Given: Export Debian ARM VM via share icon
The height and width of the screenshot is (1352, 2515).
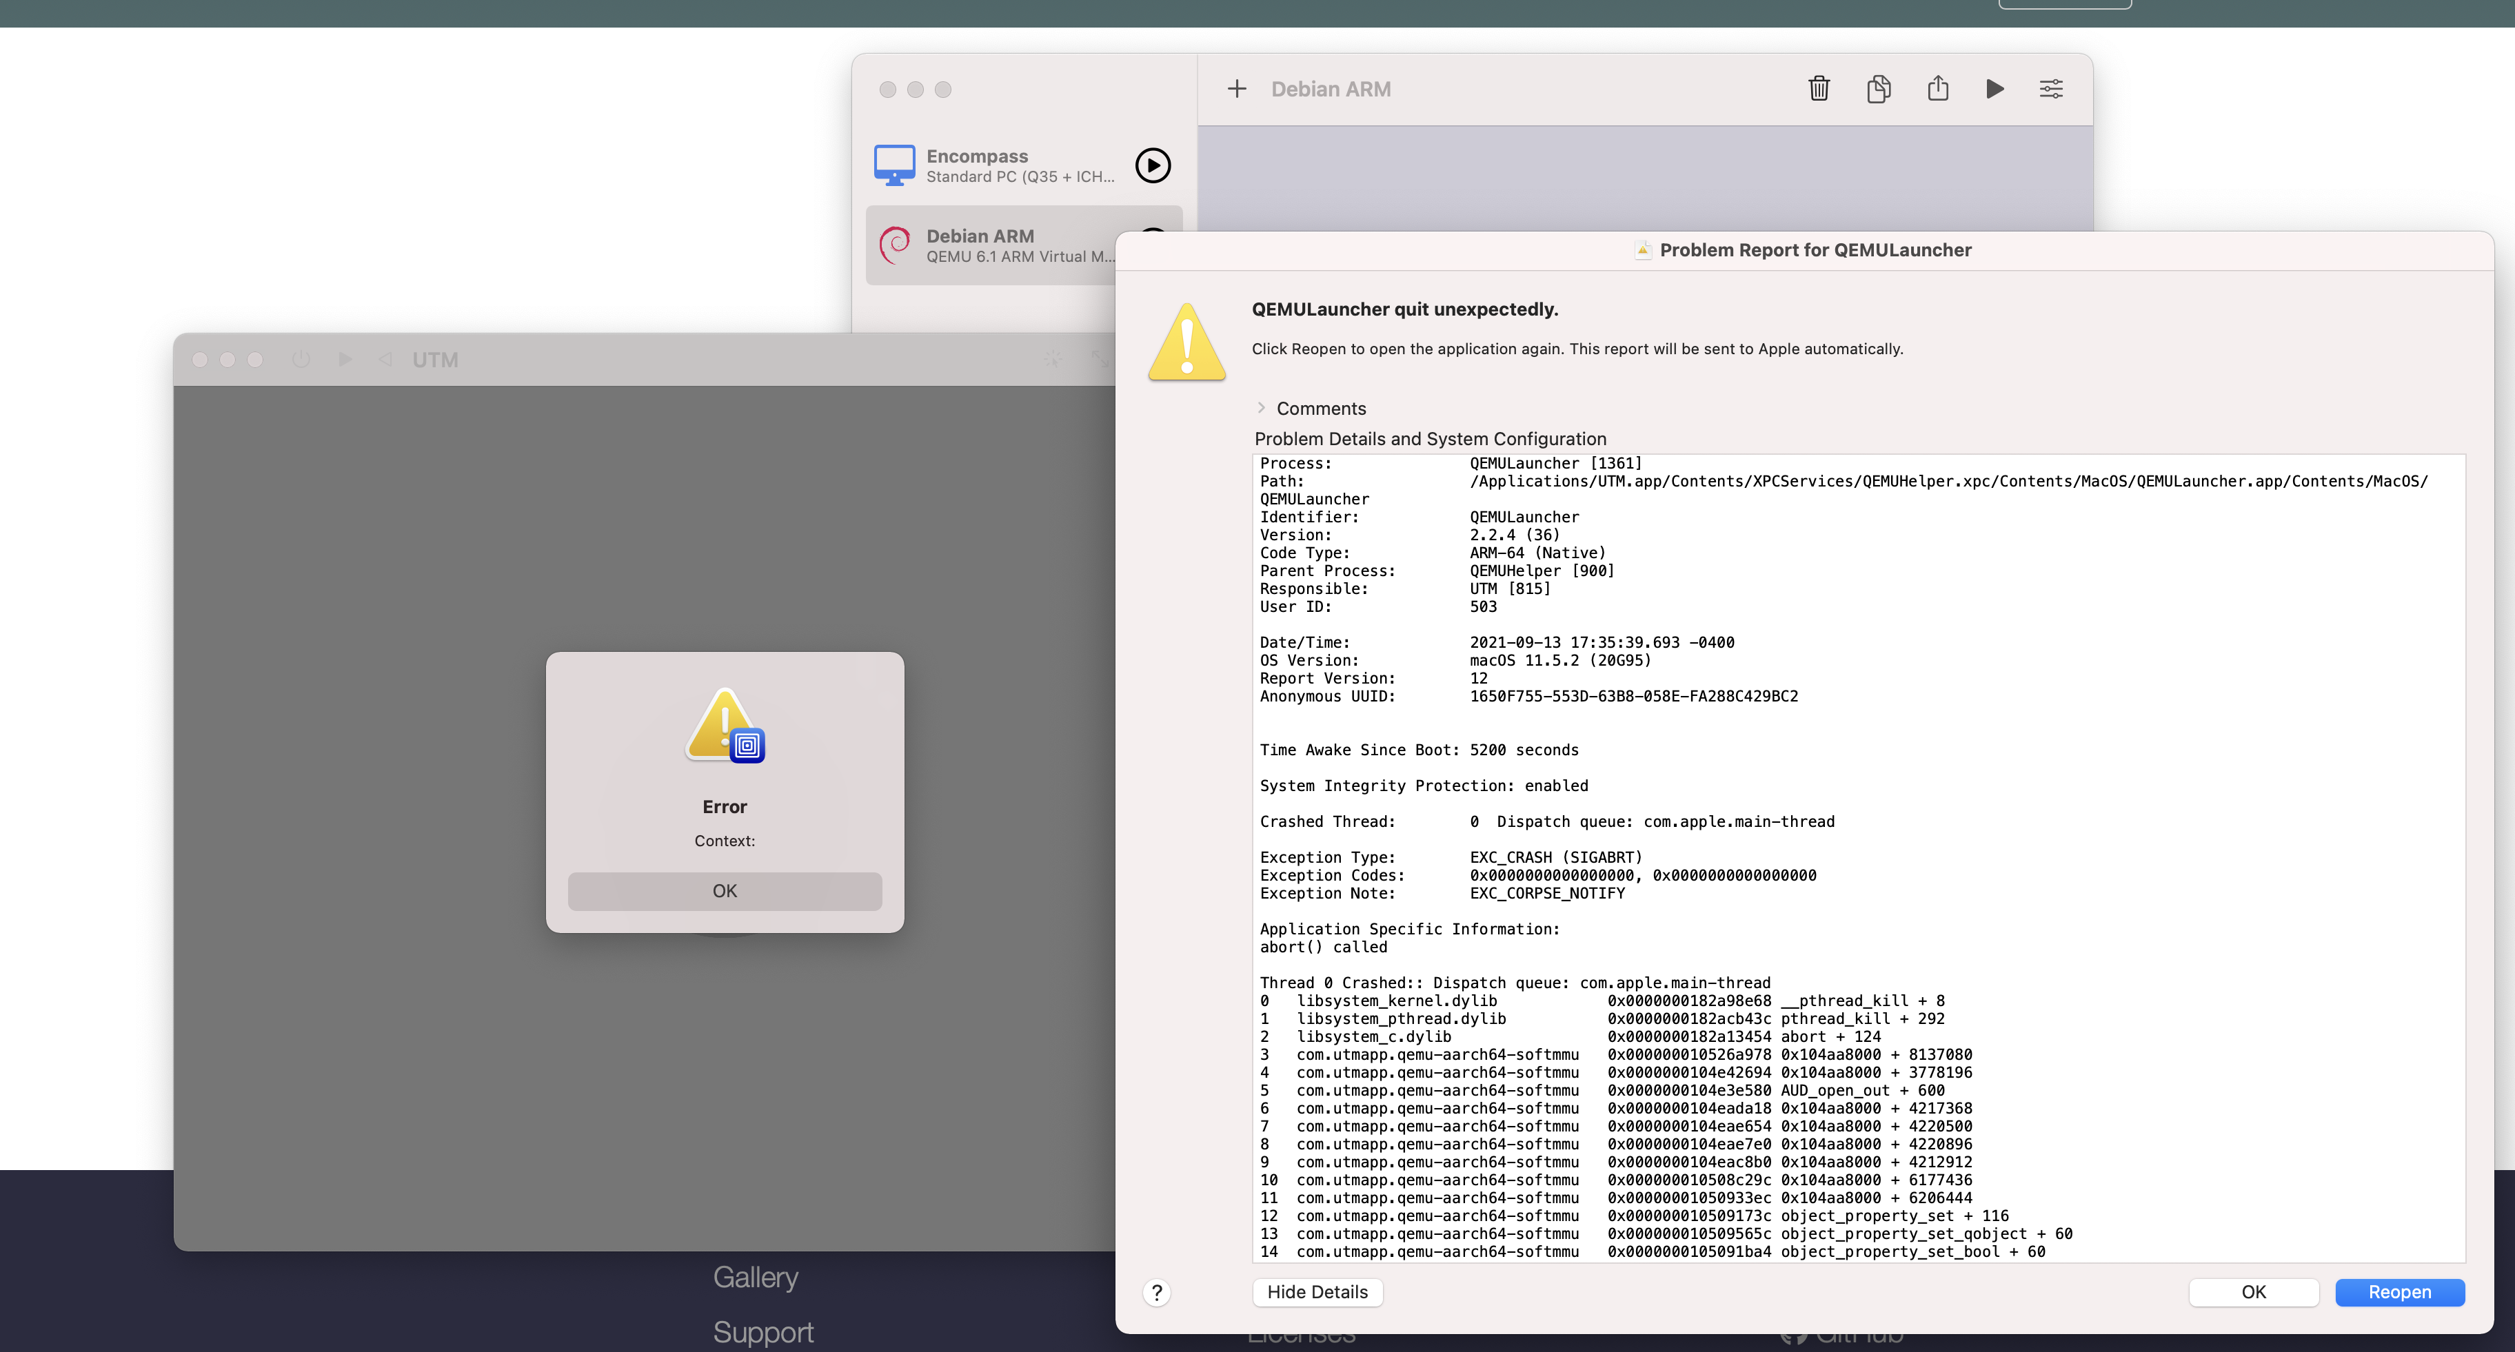Looking at the screenshot, I should (x=1938, y=89).
